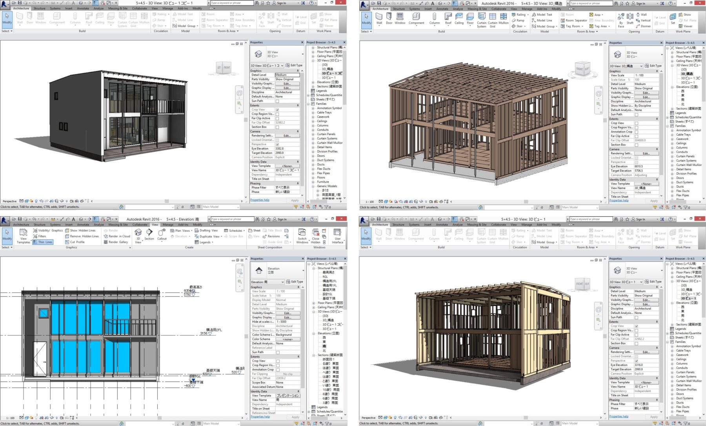This screenshot has width=706, height=426.
Task: Toggle Thin Lines in the View ribbon
Action: (x=43, y=242)
